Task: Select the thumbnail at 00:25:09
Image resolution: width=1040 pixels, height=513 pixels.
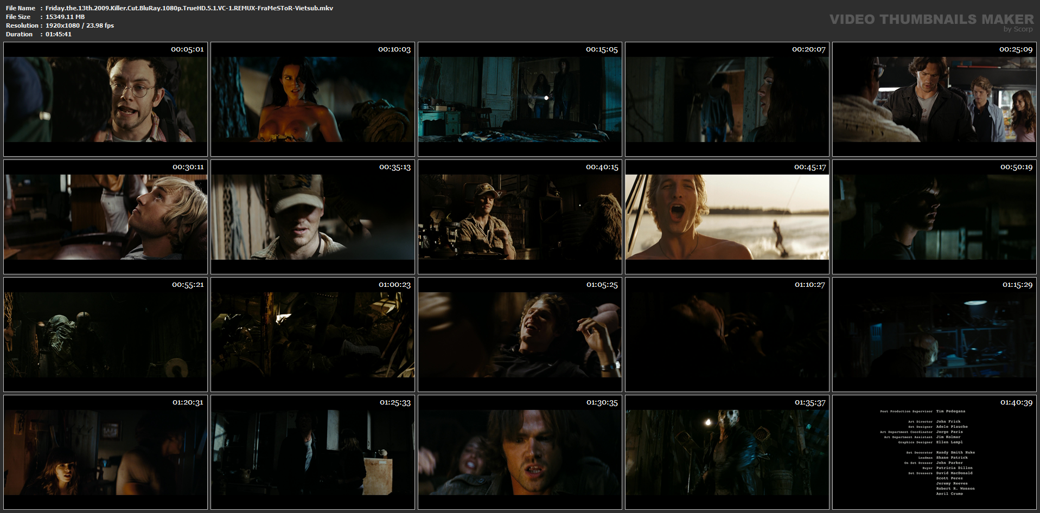Action: (x=934, y=99)
